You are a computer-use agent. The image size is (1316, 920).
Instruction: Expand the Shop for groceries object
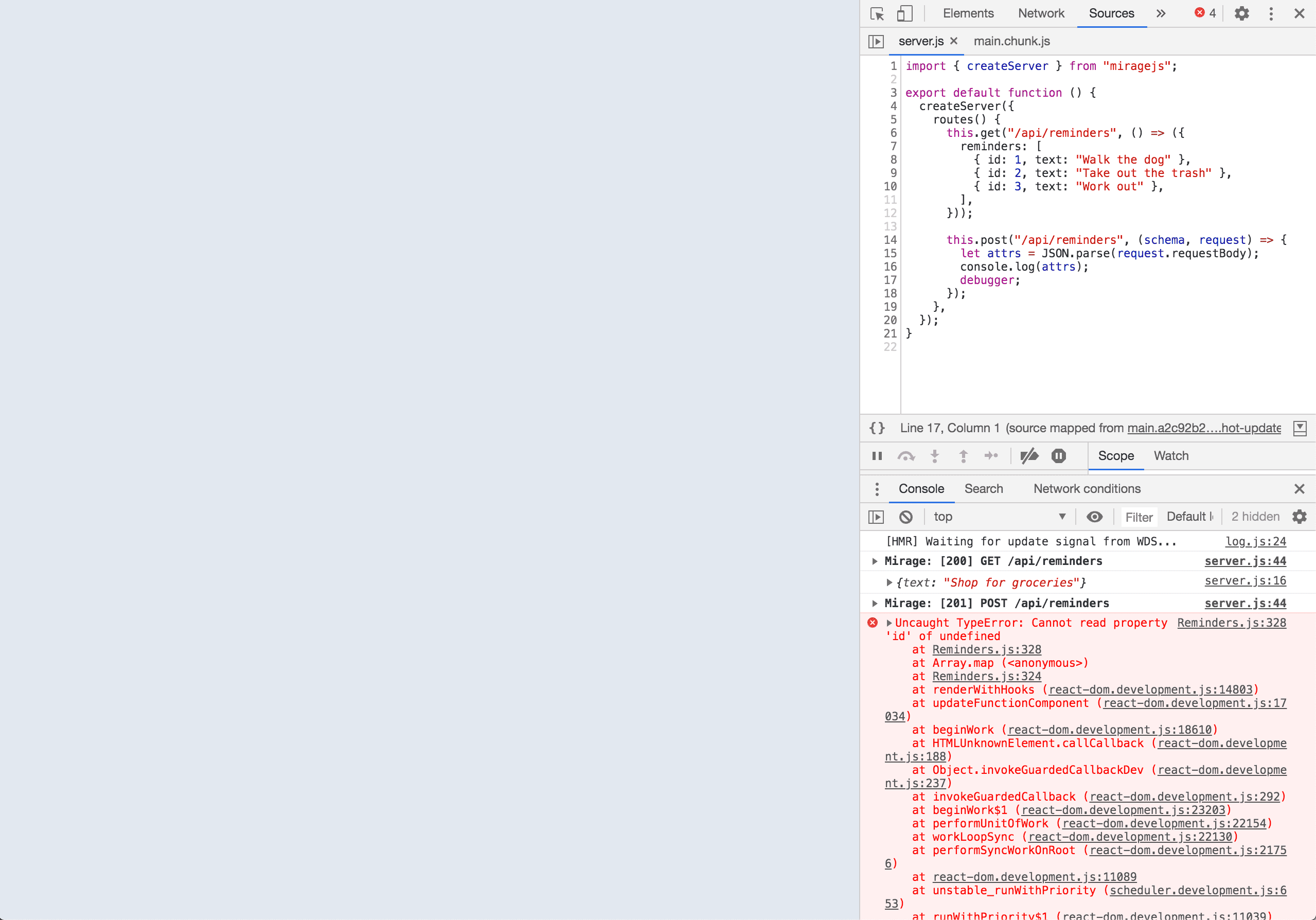[x=889, y=582]
